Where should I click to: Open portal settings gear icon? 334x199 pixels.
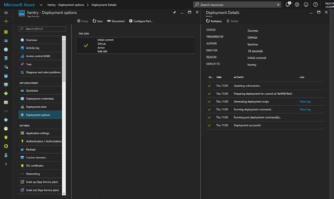coord(297,4)
